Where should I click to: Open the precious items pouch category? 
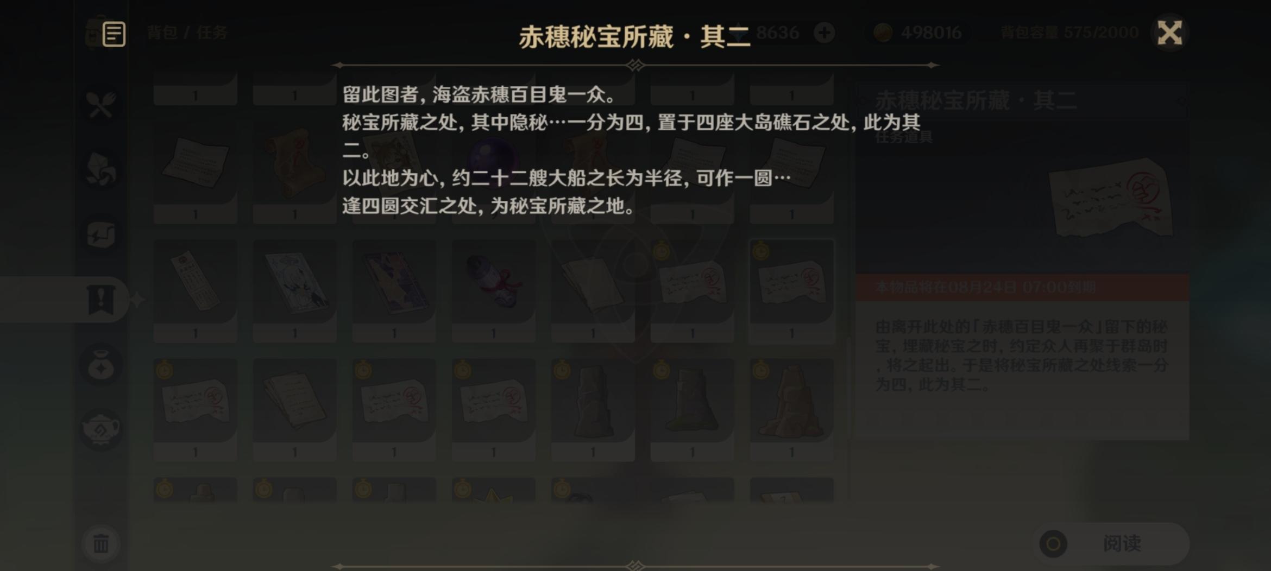point(101,365)
